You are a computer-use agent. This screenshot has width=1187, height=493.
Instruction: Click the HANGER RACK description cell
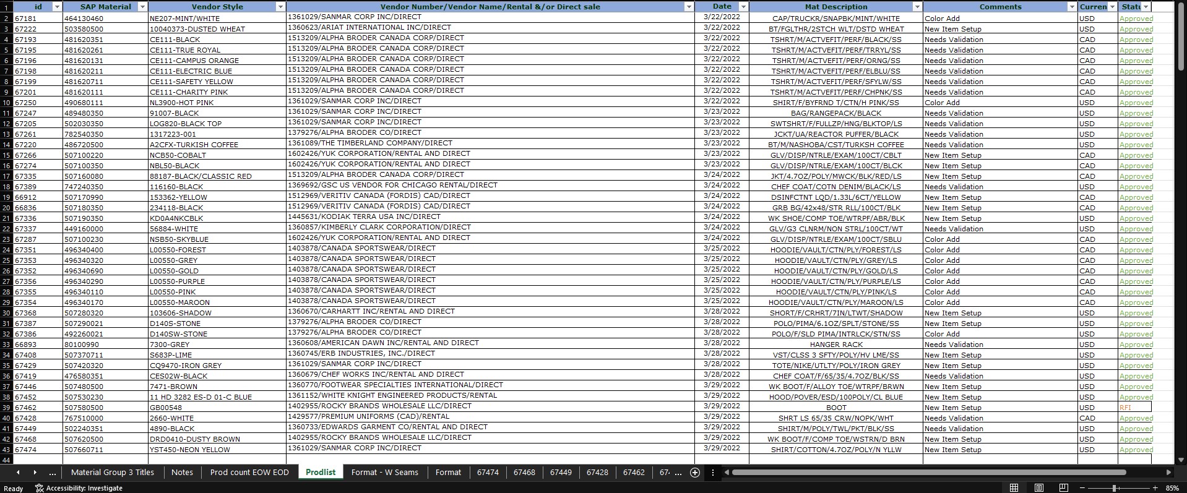tap(836, 345)
